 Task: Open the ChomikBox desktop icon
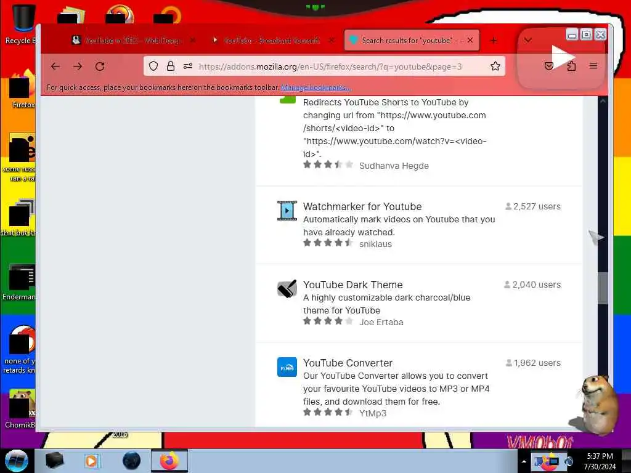pos(20,408)
